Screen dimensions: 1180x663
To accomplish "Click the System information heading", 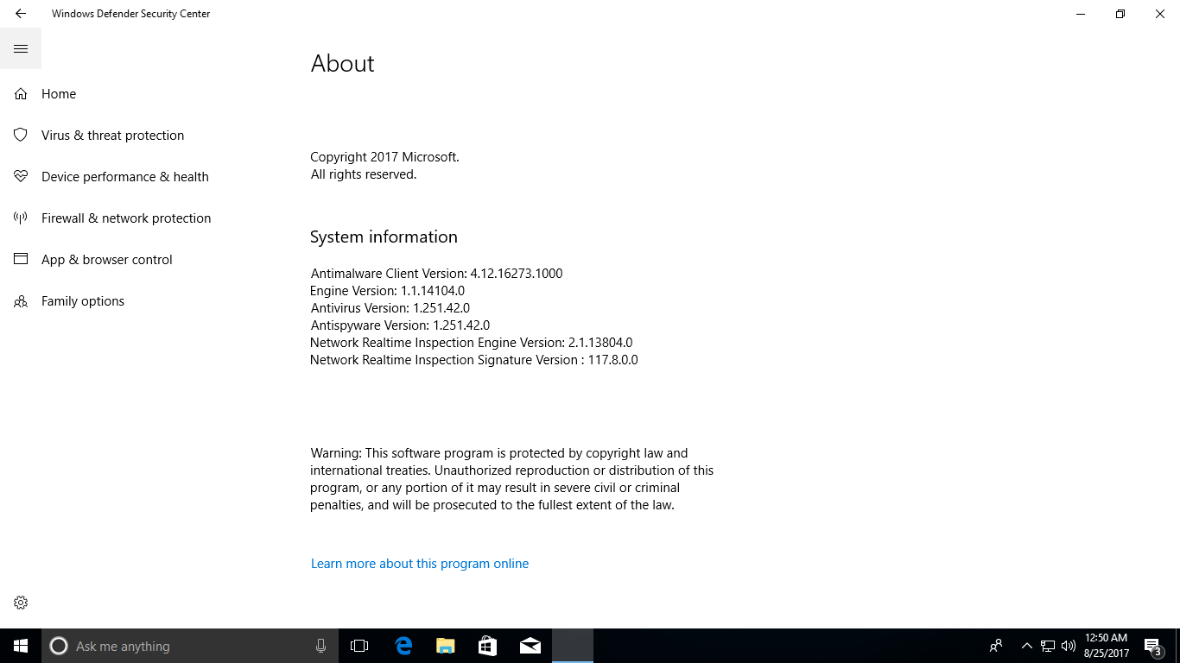I will pyautogui.click(x=384, y=237).
